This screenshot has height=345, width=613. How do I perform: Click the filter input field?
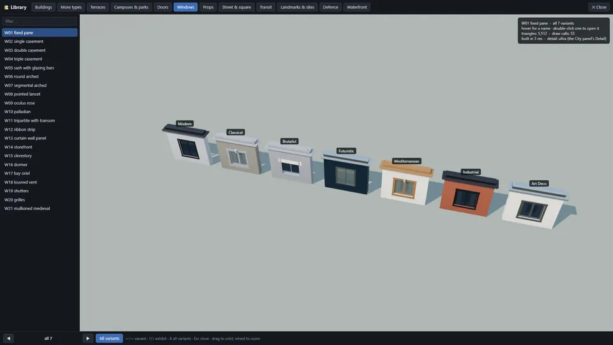pos(40,21)
